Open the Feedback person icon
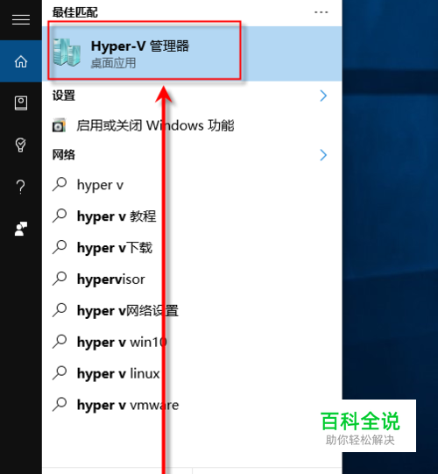Screen dimensions: 438x474 pyautogui.click(x=21, y=229)
